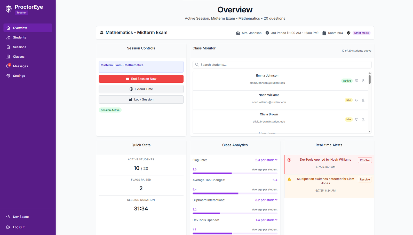Image resolution: width=413 pixels, height=235 pixels.
Task: Click the search magnifier in Class Monitor
Action: tap(197, 65)
